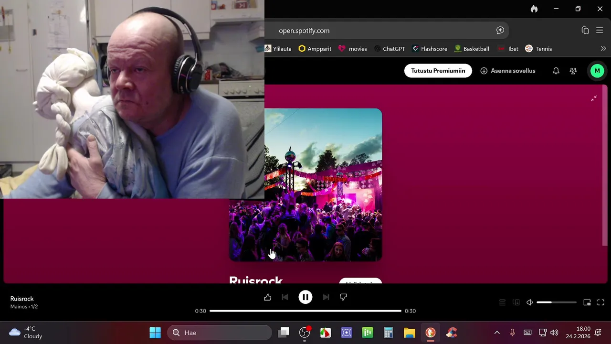Open the Ibet bookmark
This screenshot has width=611, height=344.
508,49
